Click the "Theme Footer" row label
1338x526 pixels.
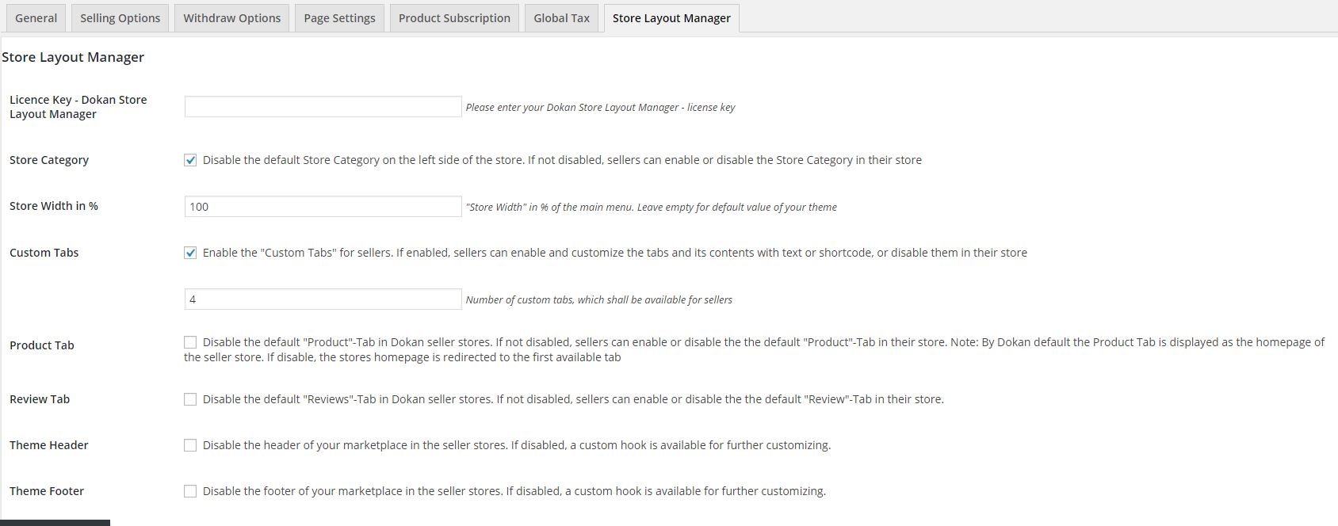(x=47, y=491)
